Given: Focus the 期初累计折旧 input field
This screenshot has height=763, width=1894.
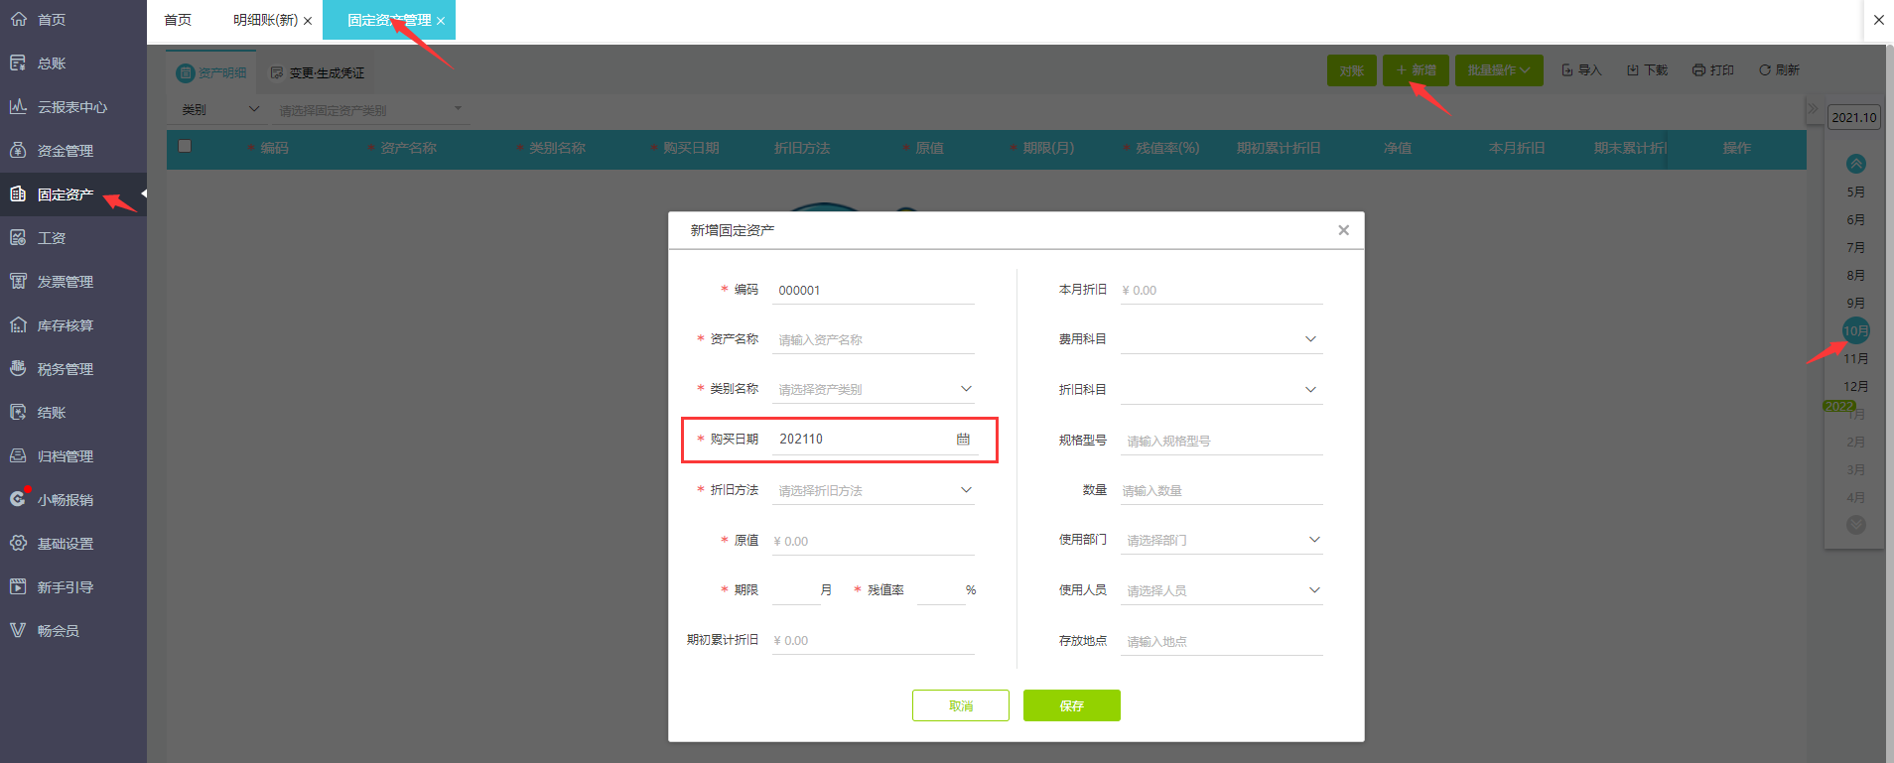Looking at the screenshot, I should (874, 640).
